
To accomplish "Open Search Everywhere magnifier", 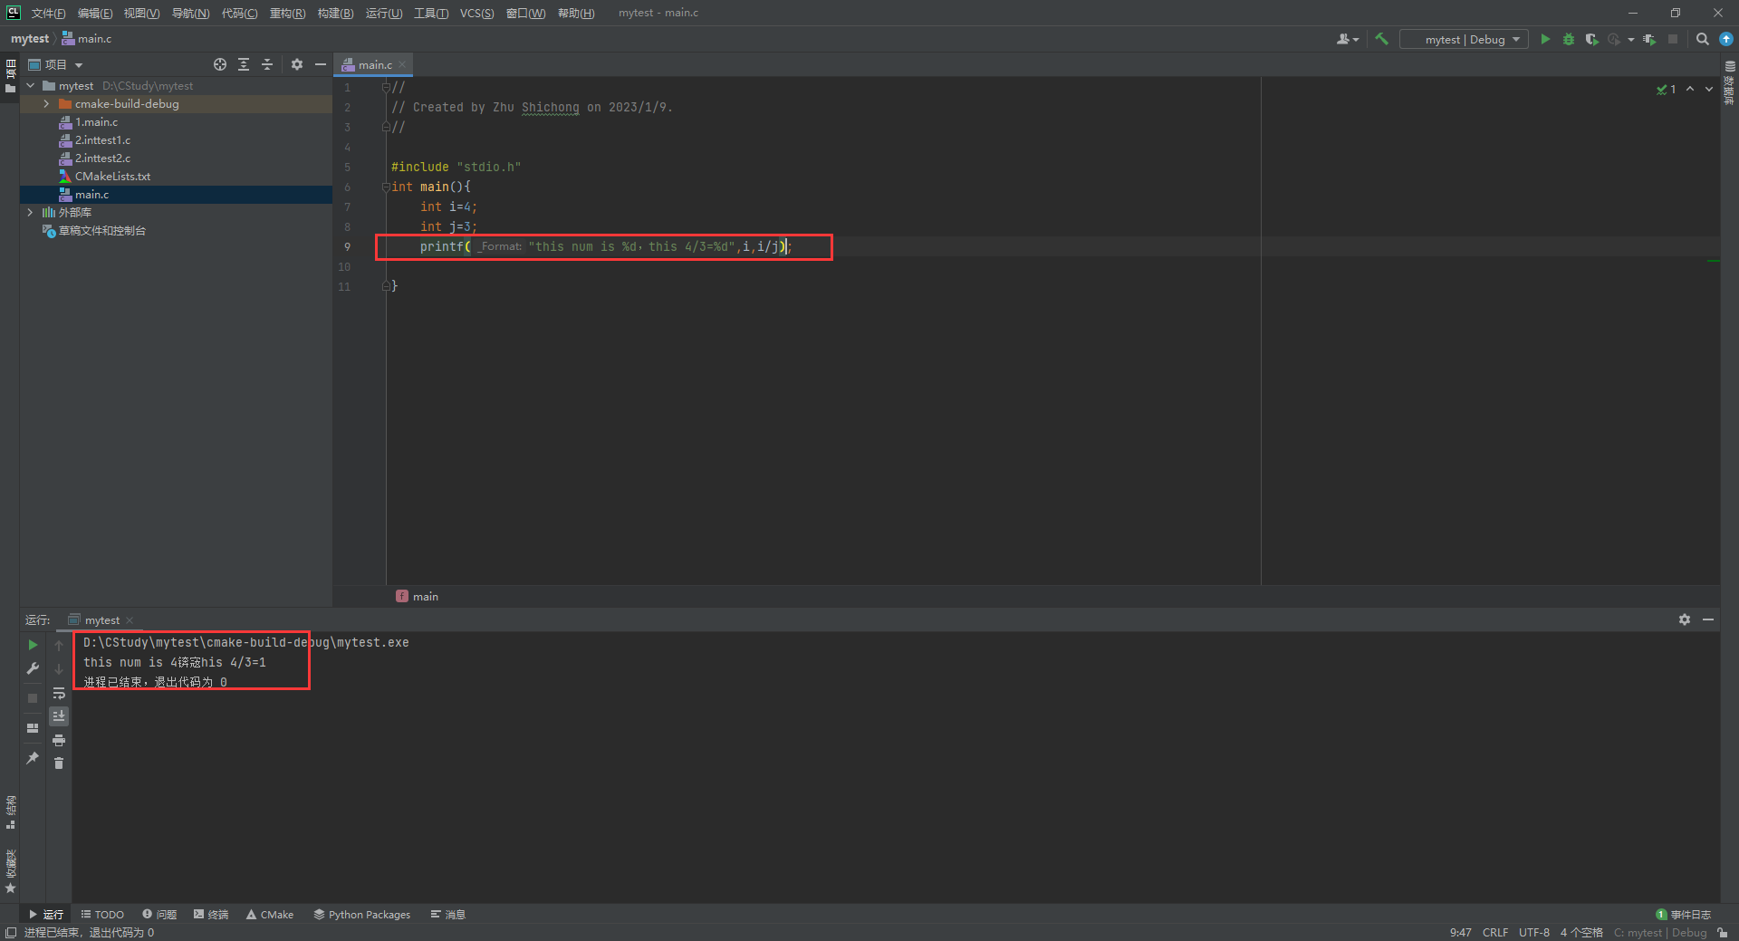I will [1703, 39].
